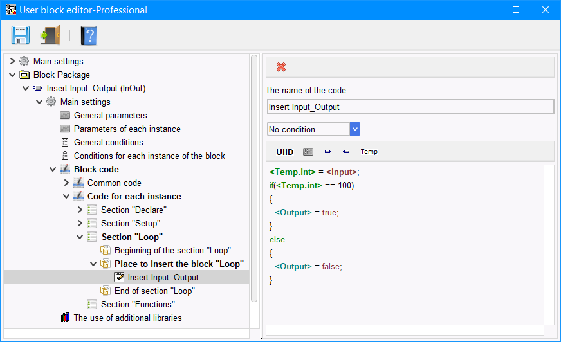Click the tree panel vertical scrollbar
The width and height of the screenshot is (561, 342).
(x=254, y=178)
